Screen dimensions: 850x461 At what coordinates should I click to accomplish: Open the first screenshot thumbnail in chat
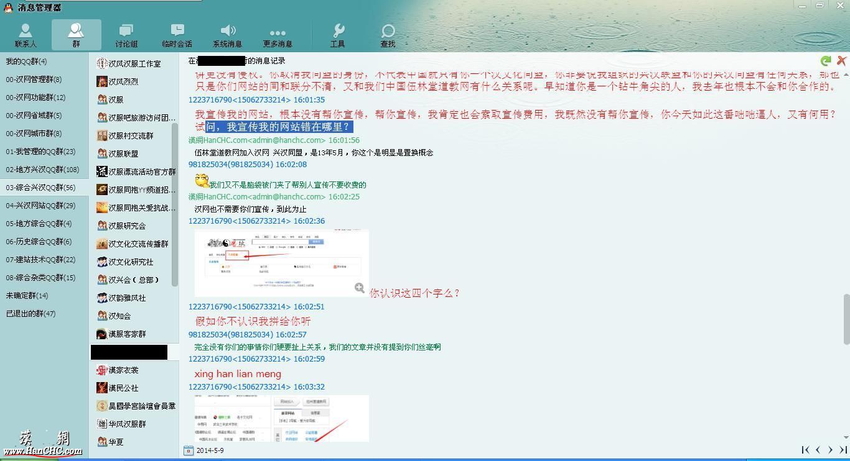pyautogui.click(x=281, y=263)
